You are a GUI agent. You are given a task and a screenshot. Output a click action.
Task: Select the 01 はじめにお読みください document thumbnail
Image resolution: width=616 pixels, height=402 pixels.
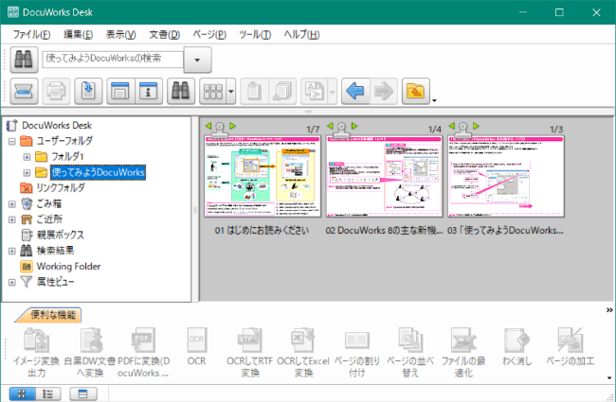click(x=263, y=176)
